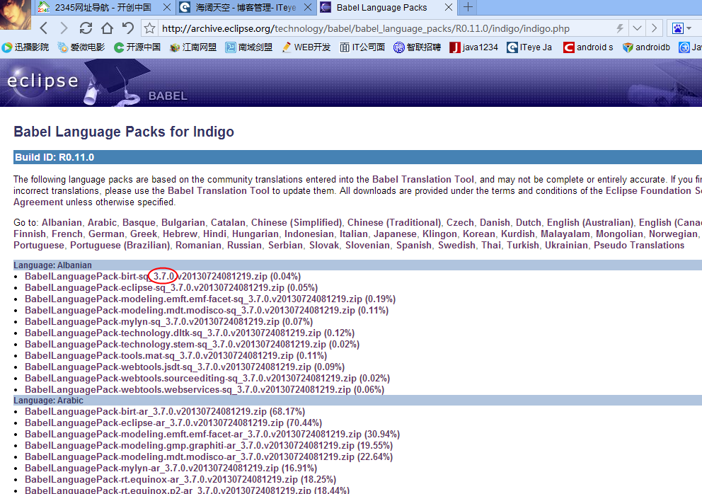702x494 pixels.
Task: Download BabelLanguagePack-eclipse-ar zip
Action: click(154, 423)
